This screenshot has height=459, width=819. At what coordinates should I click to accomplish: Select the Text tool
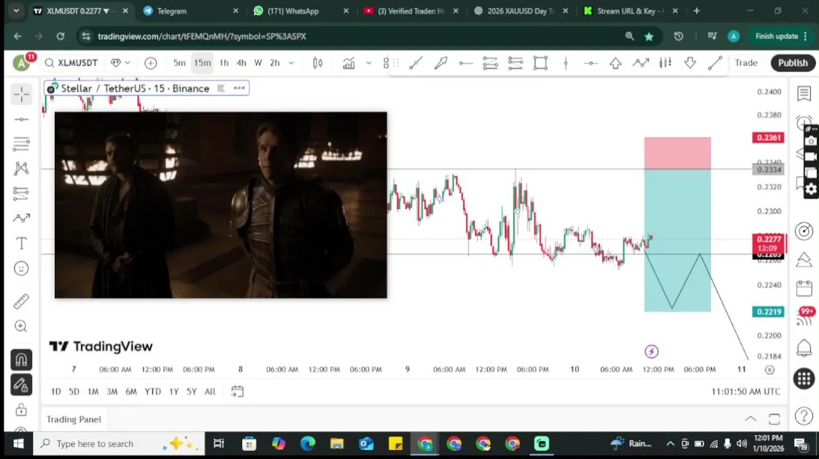click(x=21, y=244)
